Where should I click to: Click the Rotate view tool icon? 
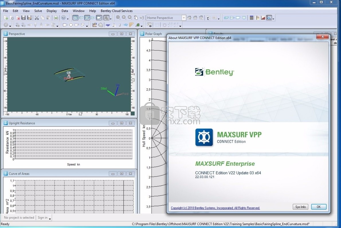point(142,18)
